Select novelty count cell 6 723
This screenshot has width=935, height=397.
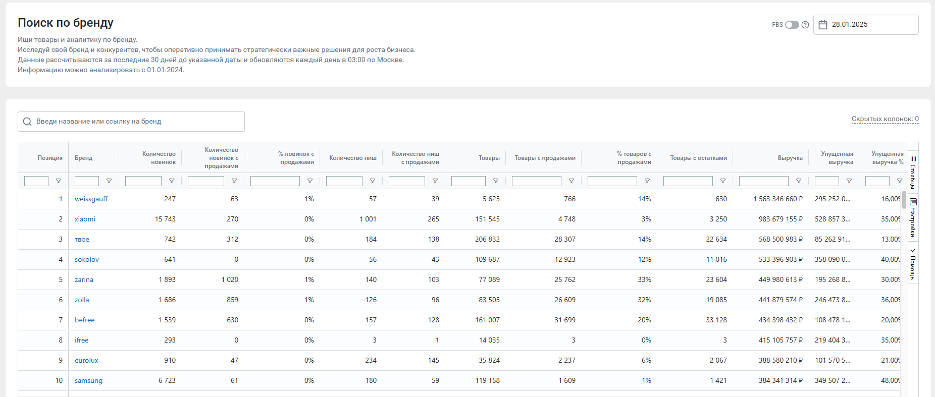click(x=167, y=380)
